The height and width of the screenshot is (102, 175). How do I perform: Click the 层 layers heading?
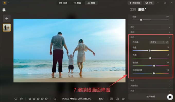(4, 10)
